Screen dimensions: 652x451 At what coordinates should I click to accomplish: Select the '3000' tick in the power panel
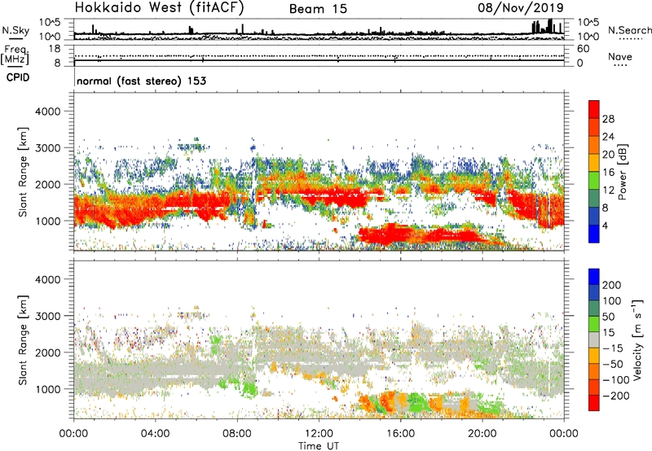point(47,148)
